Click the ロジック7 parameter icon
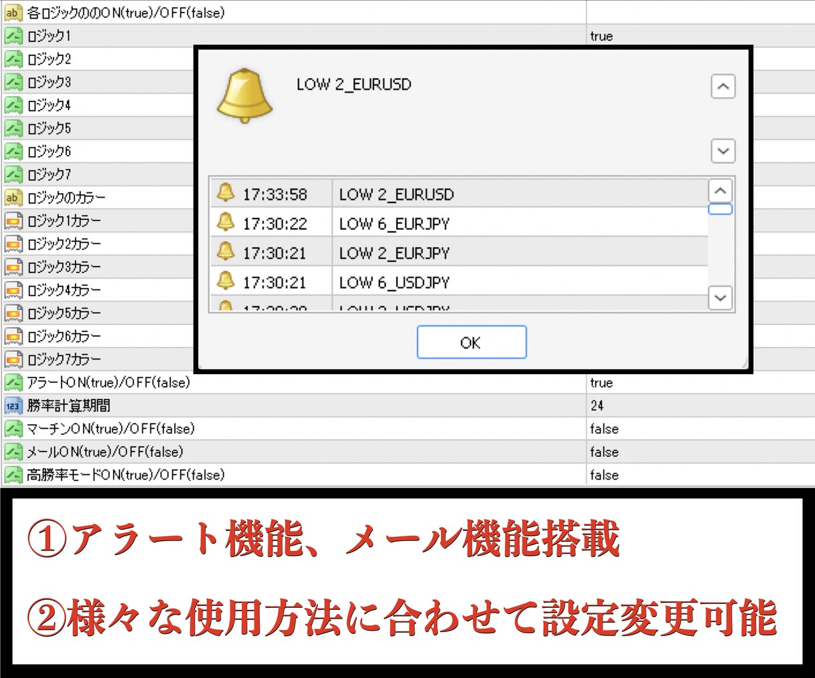Viewport: 815px width, 678px height. point(13,174)
